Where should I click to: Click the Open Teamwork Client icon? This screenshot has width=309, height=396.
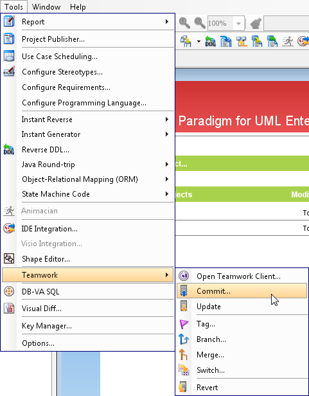(x=184, y=276)
